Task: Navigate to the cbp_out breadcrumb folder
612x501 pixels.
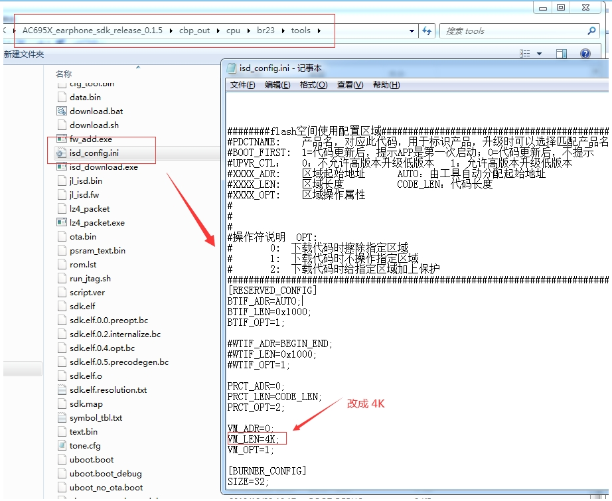Action: pyautogui.click(x=194, y=31)
